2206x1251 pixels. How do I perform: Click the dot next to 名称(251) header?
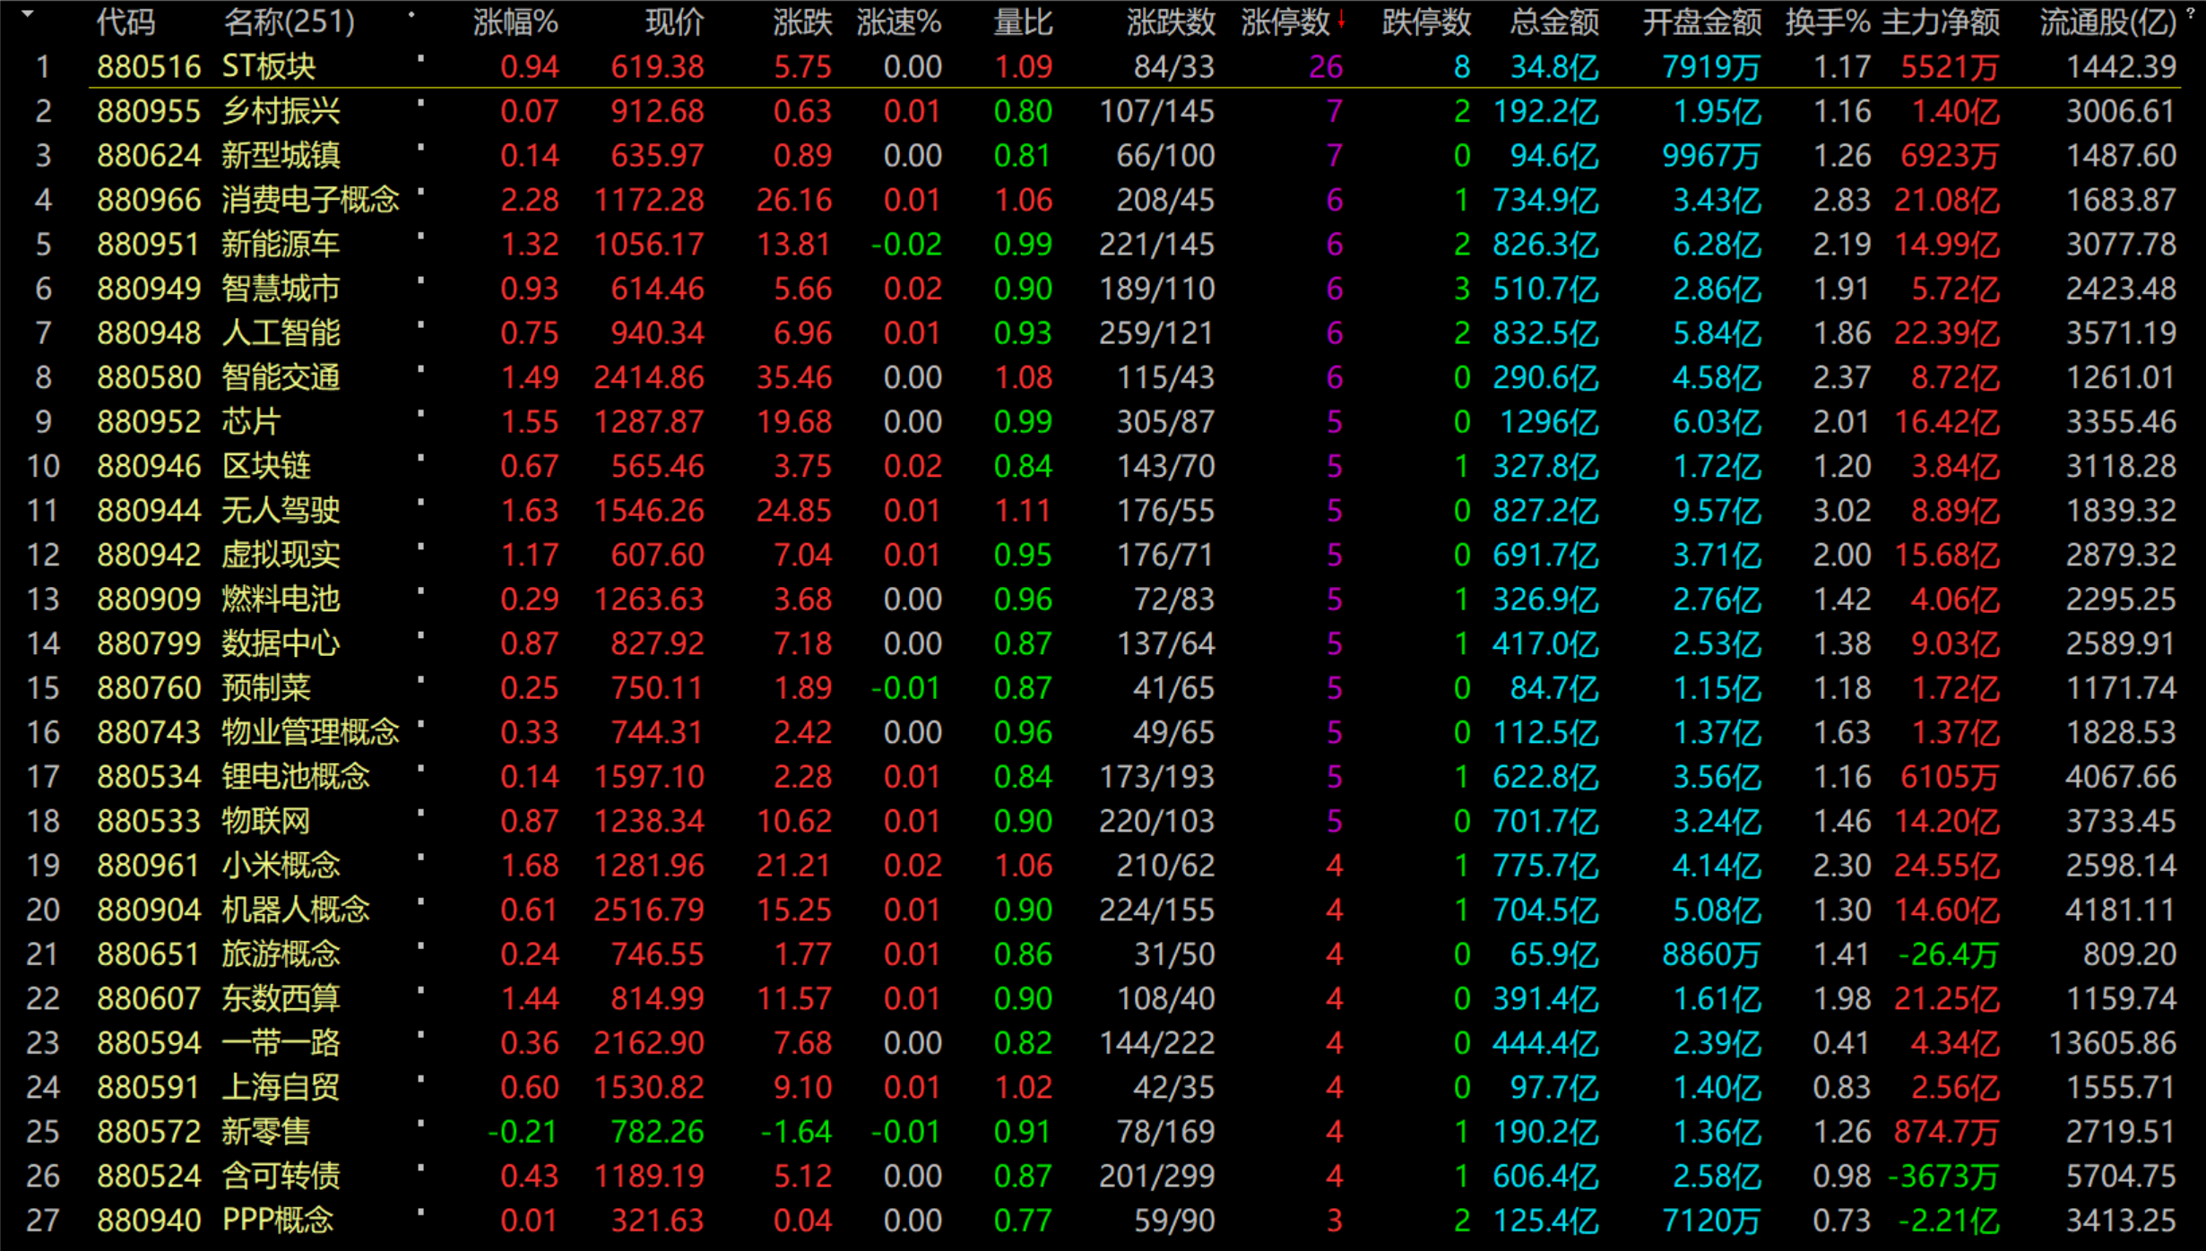point(411,15)
